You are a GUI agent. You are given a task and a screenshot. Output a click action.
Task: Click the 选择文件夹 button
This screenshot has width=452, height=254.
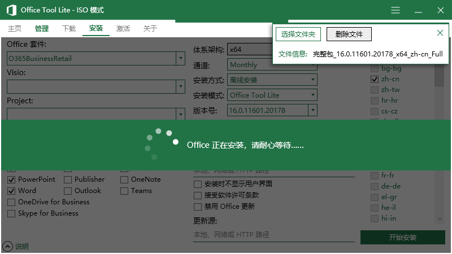click(298, 34)
